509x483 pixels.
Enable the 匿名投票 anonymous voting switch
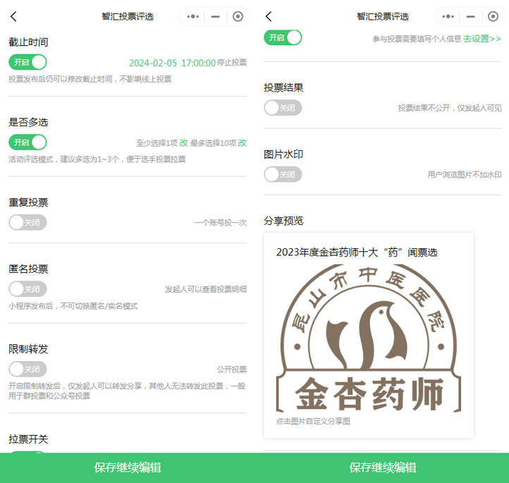click(27, 289)
